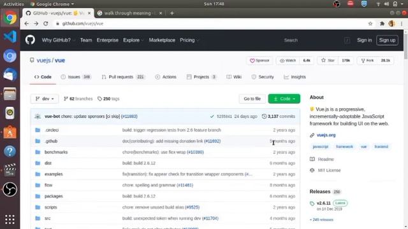Star the vue repository

coord(328,60)
